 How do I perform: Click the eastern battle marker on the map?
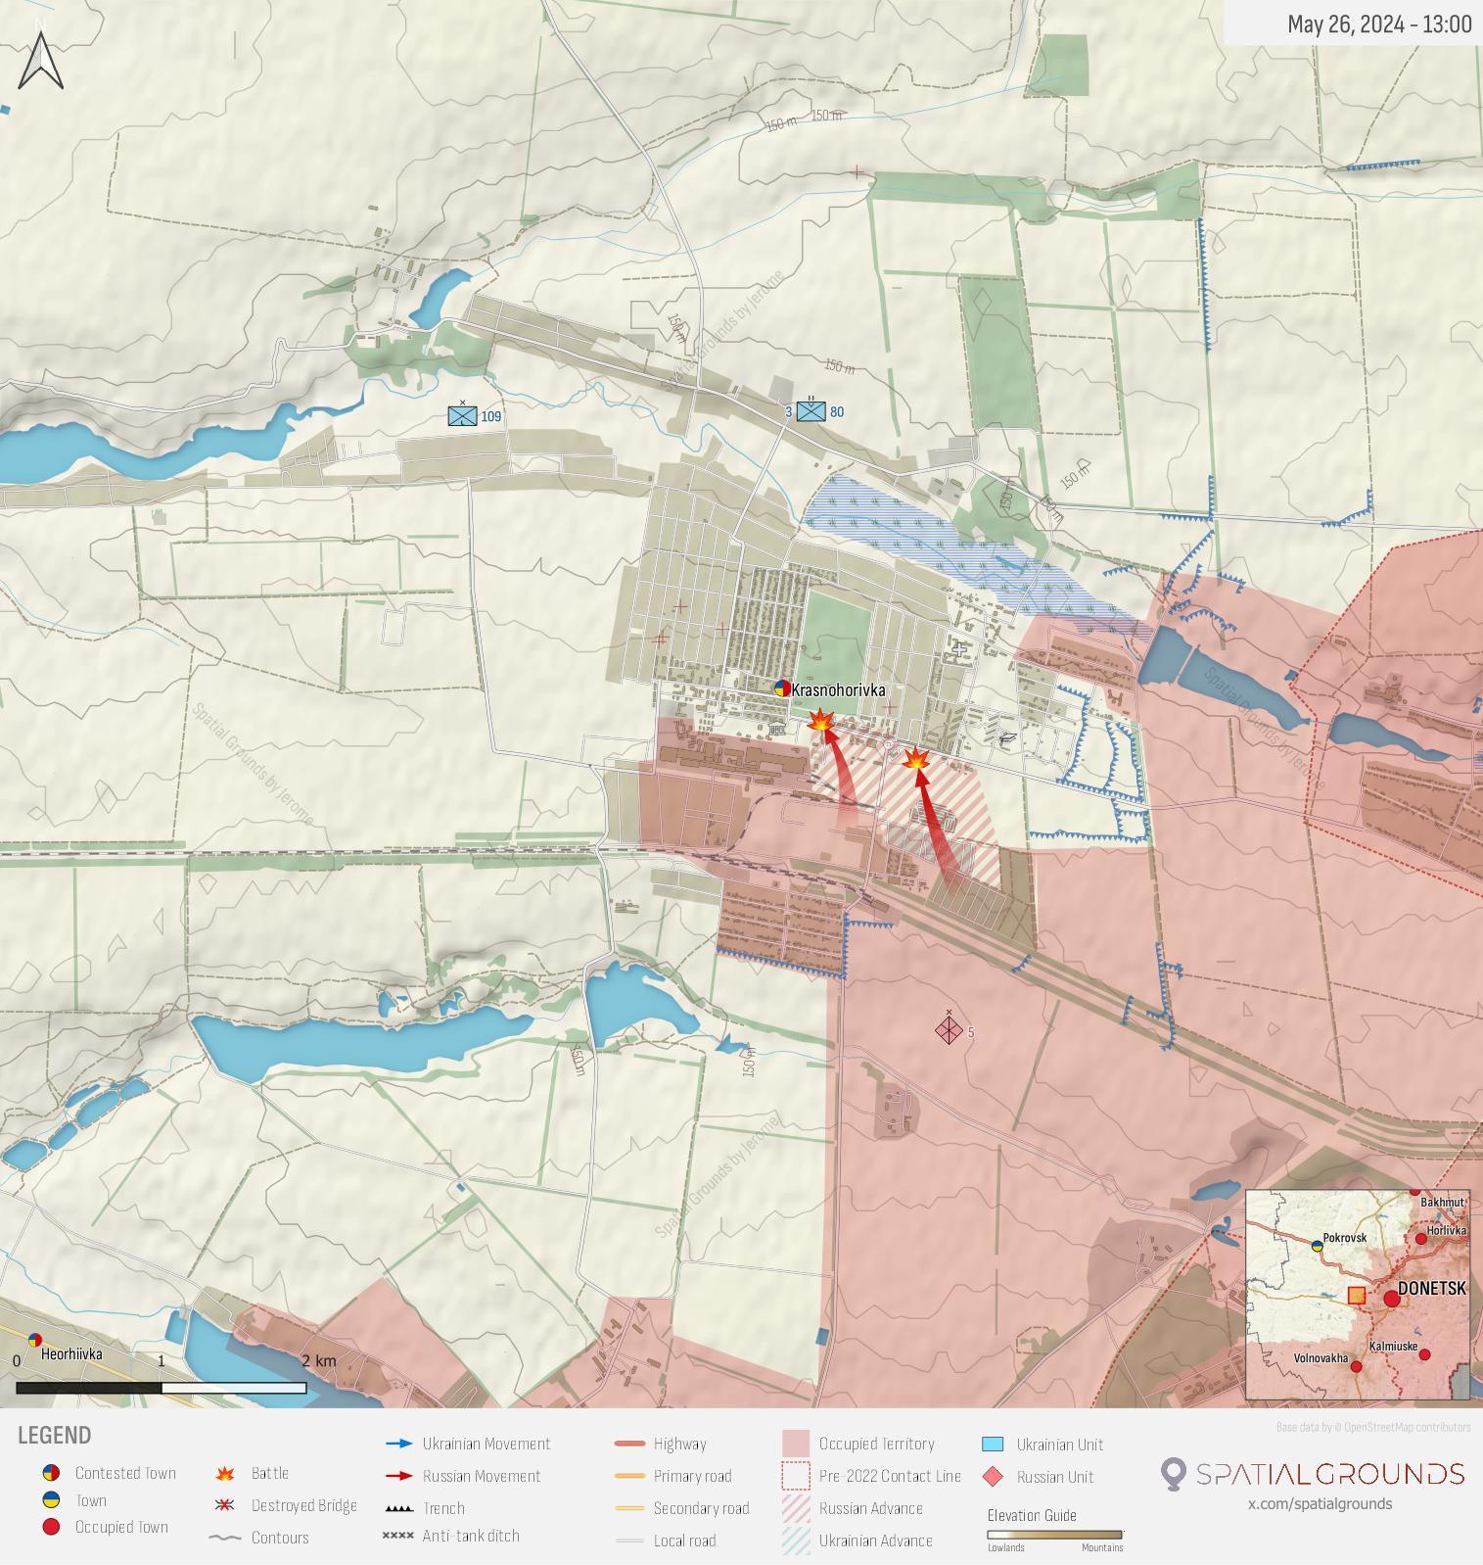pos(915,758)
